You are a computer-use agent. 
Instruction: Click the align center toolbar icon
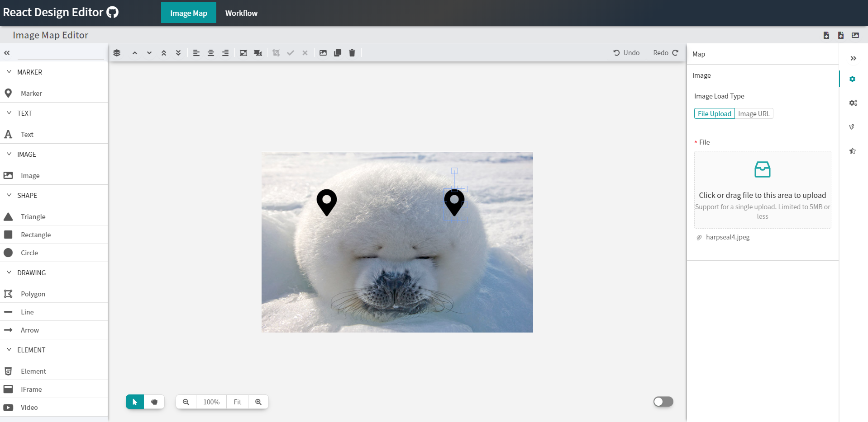(x=211, y=53)
